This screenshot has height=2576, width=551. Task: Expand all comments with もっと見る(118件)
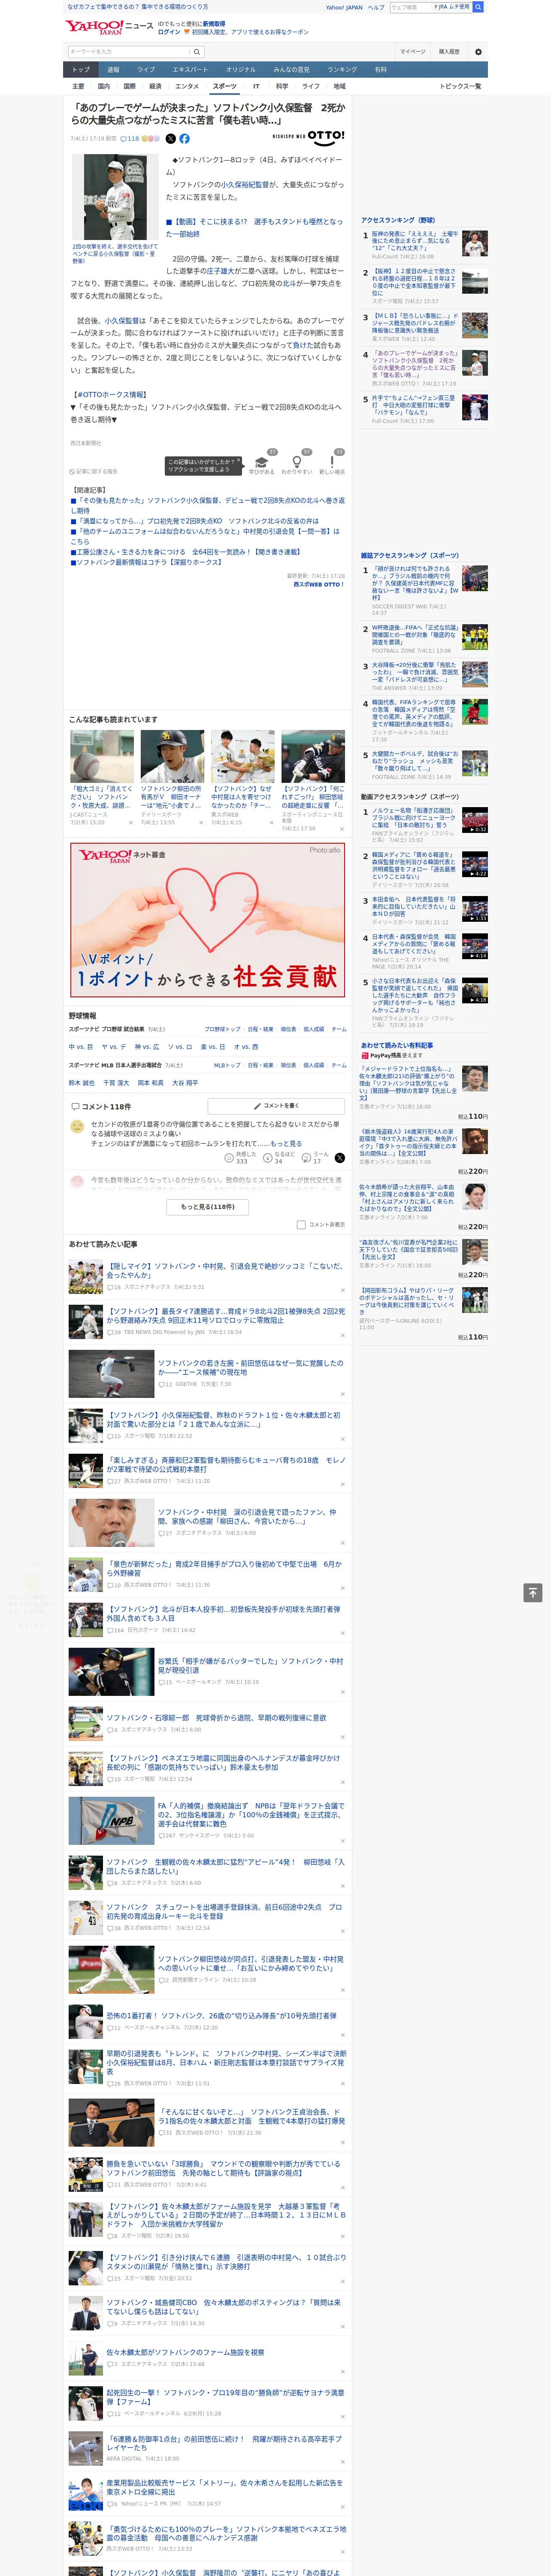(208, 1207)
